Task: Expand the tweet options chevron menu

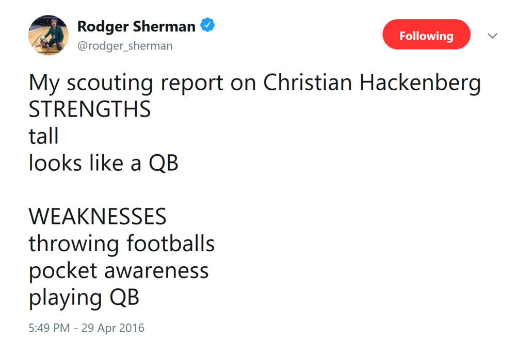Action: click(492, 36)
